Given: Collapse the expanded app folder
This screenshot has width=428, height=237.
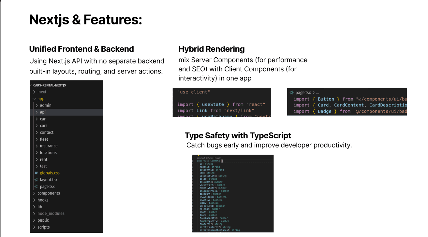Looking at the screenshot, I should [x=34, y=99].
